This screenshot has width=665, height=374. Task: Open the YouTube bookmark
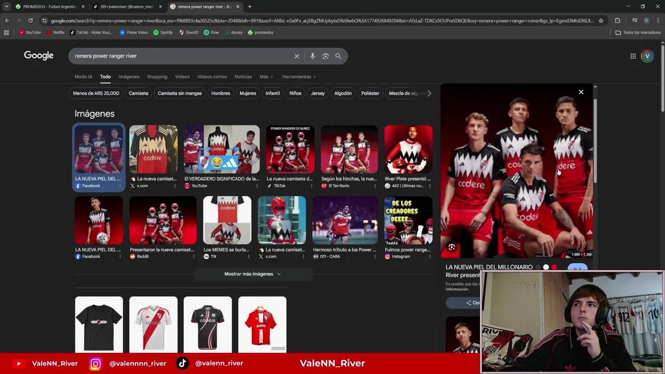30,32
